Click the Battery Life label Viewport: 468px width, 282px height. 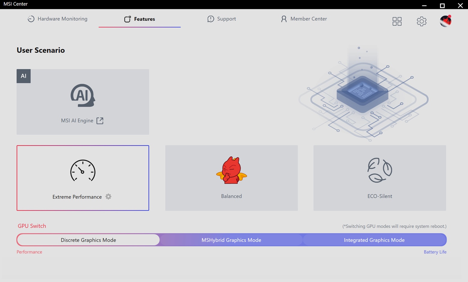click(435, 252)
